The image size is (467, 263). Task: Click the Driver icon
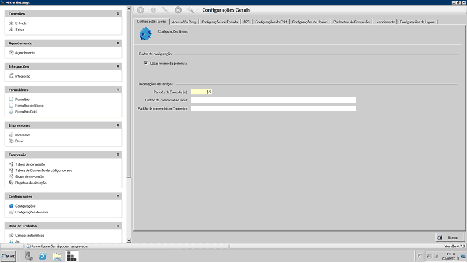click(x=11, y=141)
